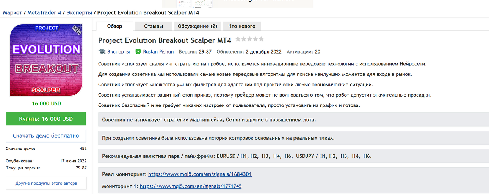Switch to the Обзор tab
Viewport: 489px width, 194px height.
coord(114,26)
